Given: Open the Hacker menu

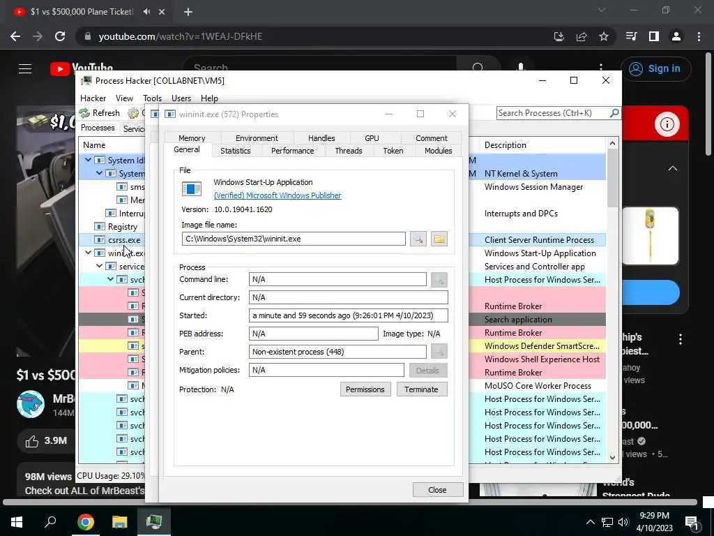Looking at the screenshot, I should [x=93, y=98].
